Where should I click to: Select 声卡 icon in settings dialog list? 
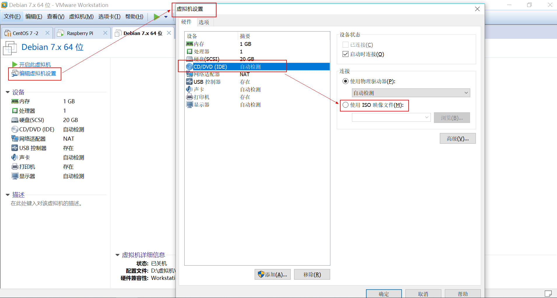(189, 89)
